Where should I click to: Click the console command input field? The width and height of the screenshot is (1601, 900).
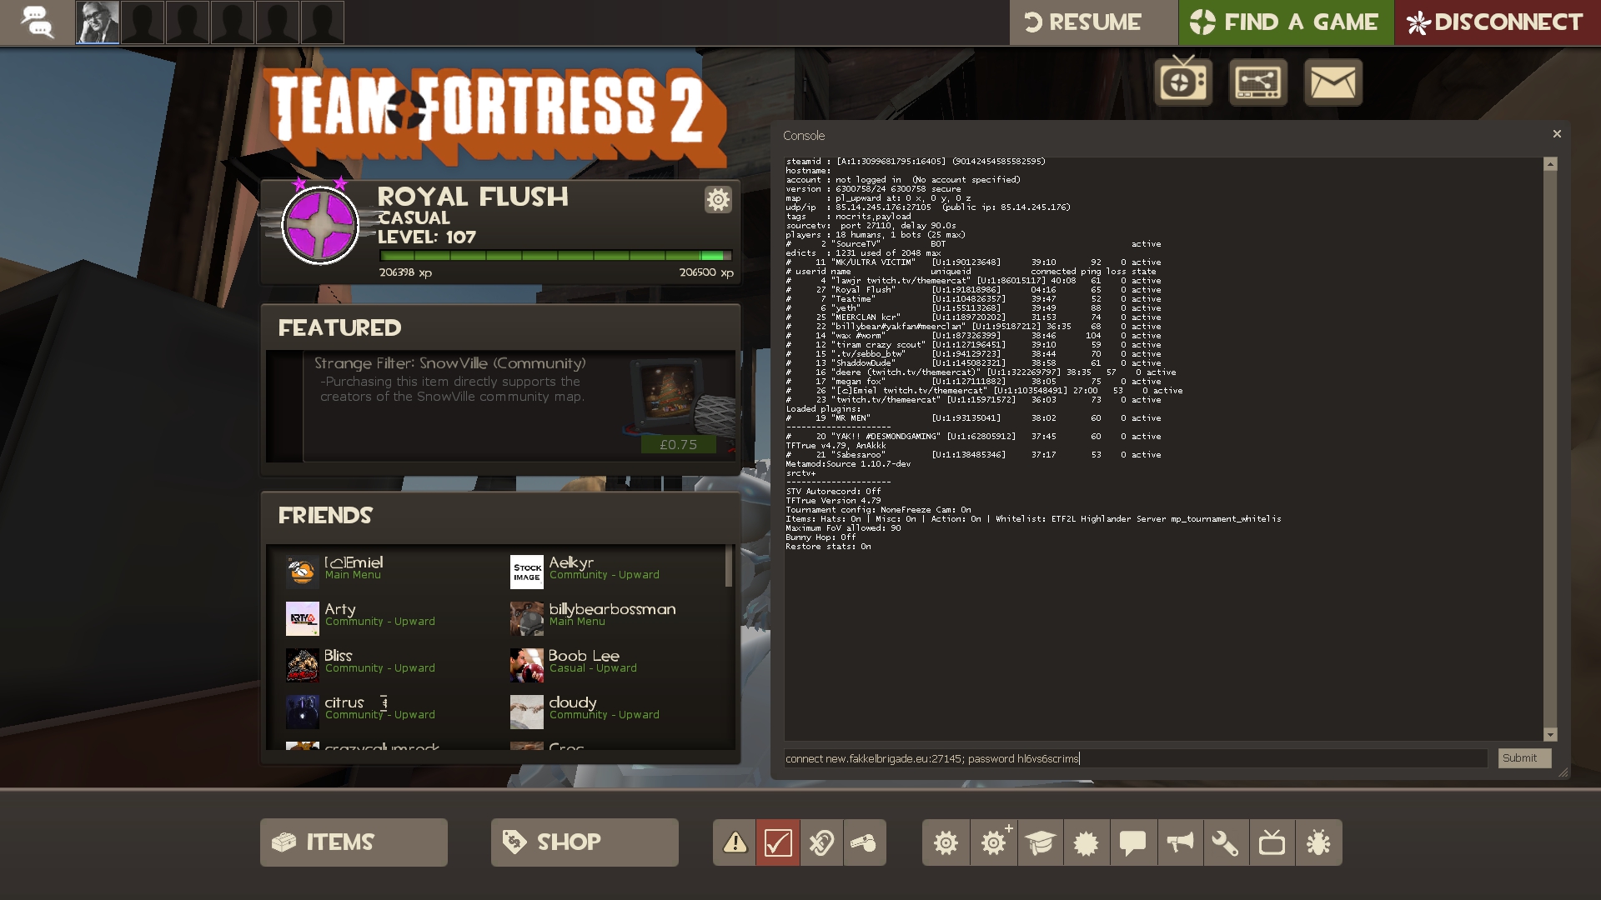pyautogui.click(x=1135, y=758)
